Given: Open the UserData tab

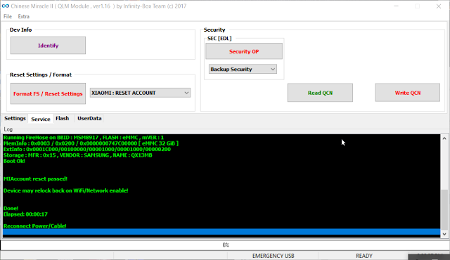Looking at the screenshot, I should 89,118.
